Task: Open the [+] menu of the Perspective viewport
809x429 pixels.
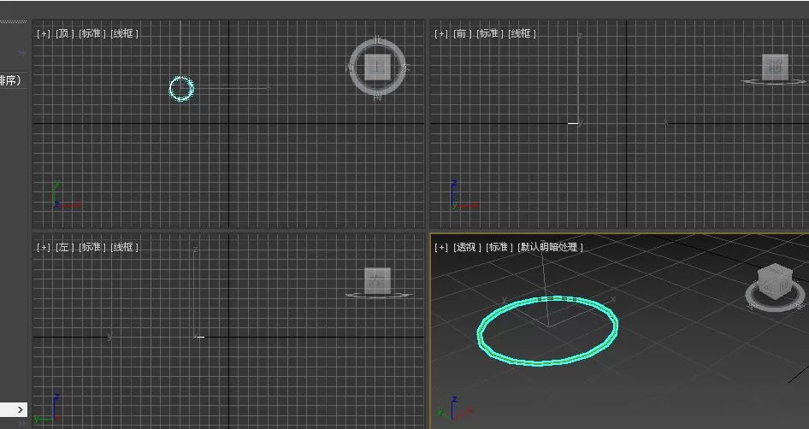Action: 441,248
